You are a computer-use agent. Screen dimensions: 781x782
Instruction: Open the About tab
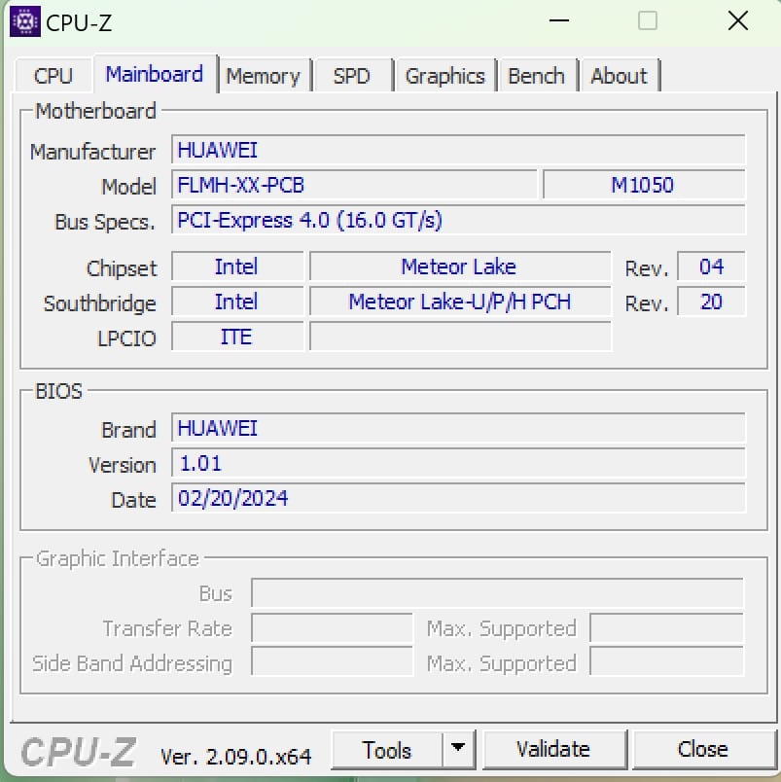coord(619,76)
